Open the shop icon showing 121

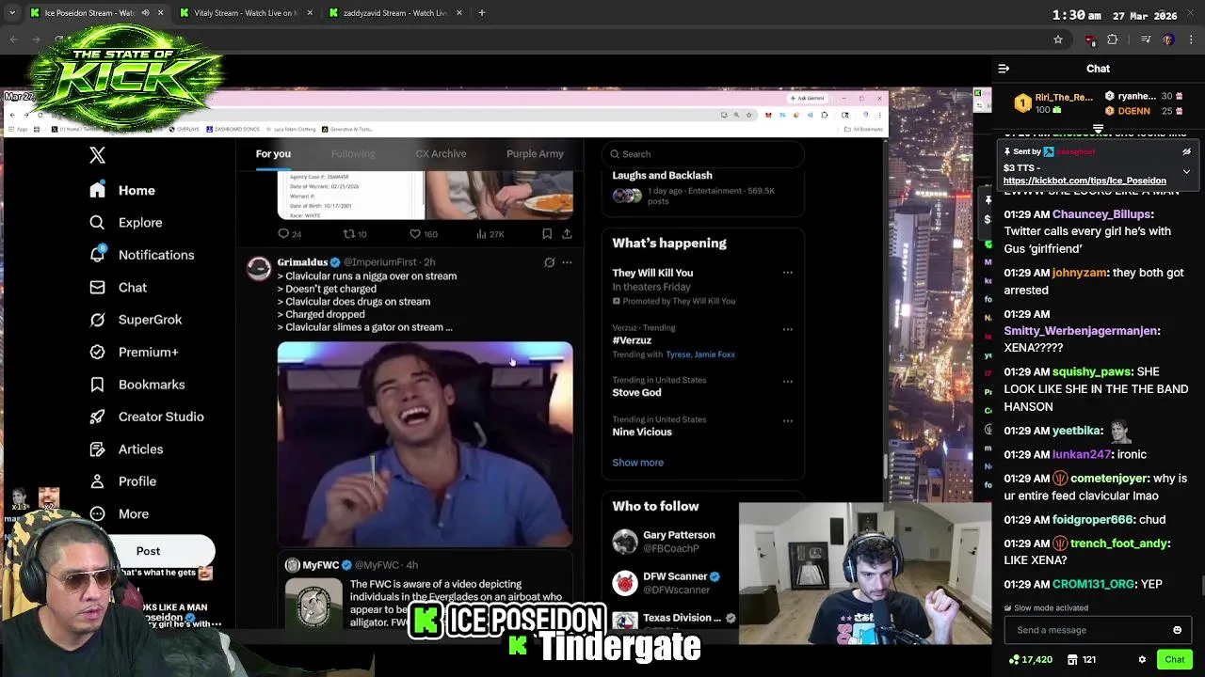pyautogui.click(x=1081, y=660)
